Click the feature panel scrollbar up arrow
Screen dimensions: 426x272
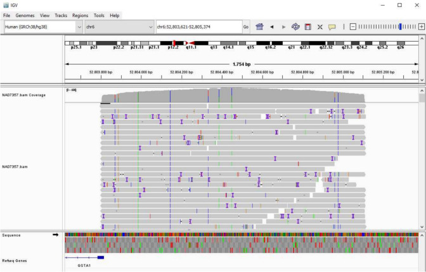click(x=422, y=235)
